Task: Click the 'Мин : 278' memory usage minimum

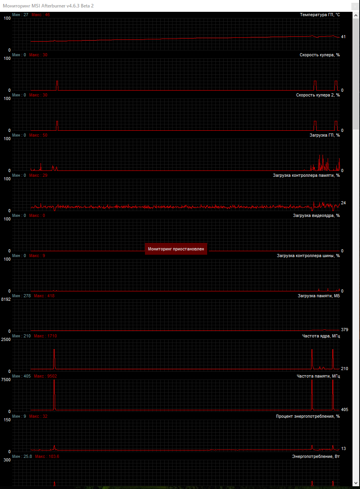Action: pos(22,296)
